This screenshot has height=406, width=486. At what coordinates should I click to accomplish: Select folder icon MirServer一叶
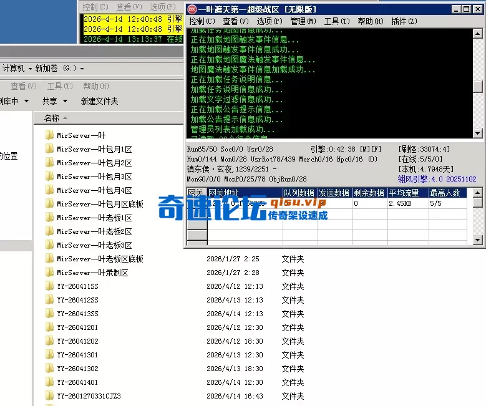point(49,135)
